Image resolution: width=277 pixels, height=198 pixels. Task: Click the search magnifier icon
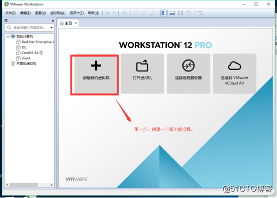pos(9,27)
